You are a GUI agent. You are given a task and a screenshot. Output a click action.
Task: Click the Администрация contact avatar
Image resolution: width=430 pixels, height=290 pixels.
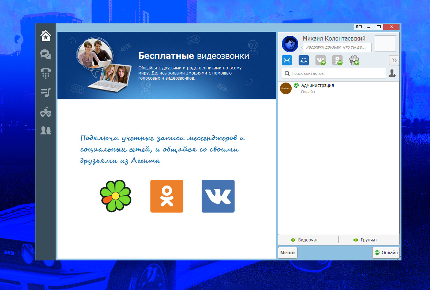[286, 88]
